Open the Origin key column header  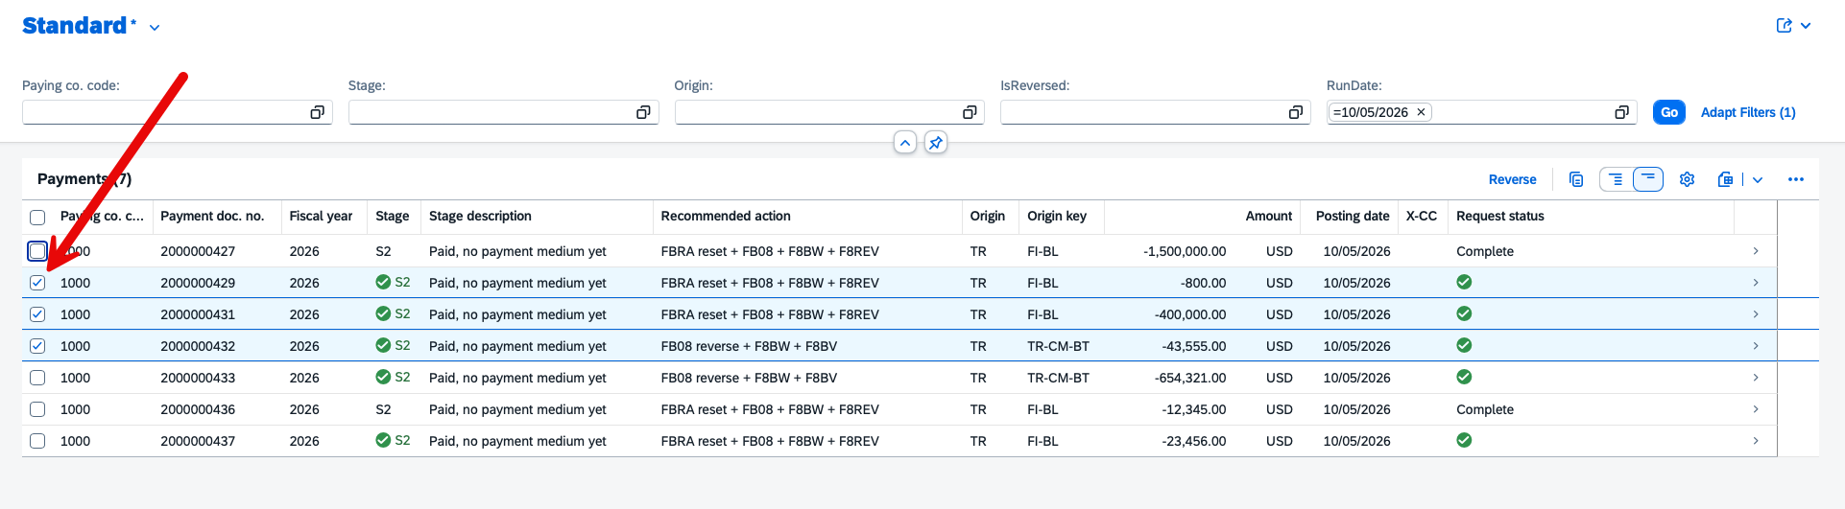1062,217
